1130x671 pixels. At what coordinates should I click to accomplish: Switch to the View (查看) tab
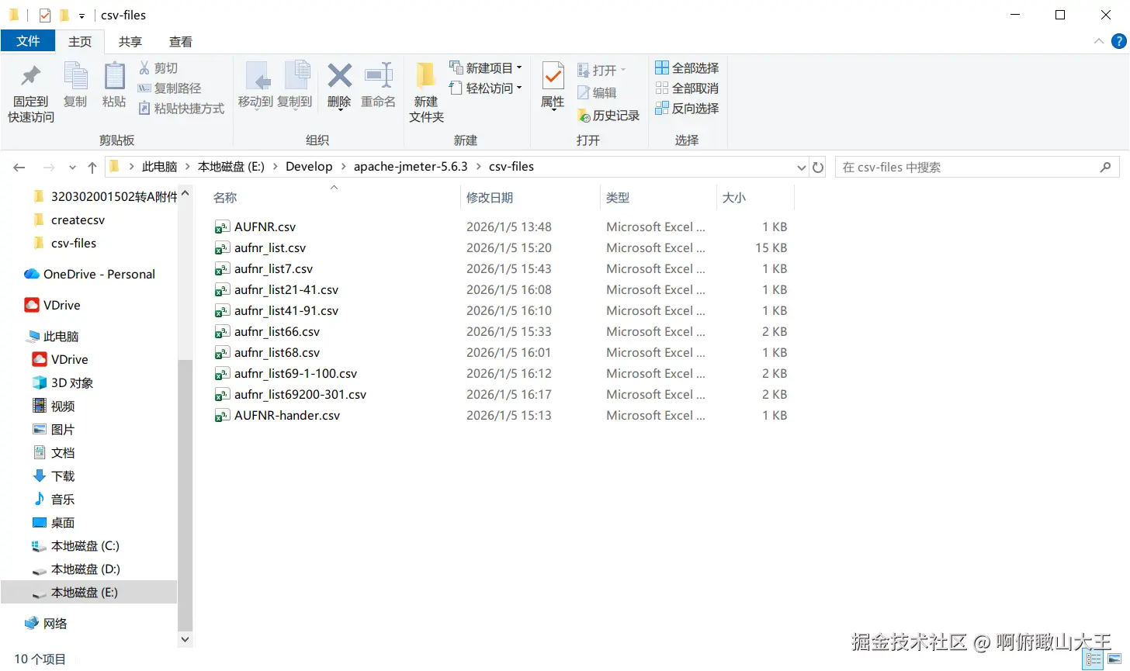tap(181, 41)
